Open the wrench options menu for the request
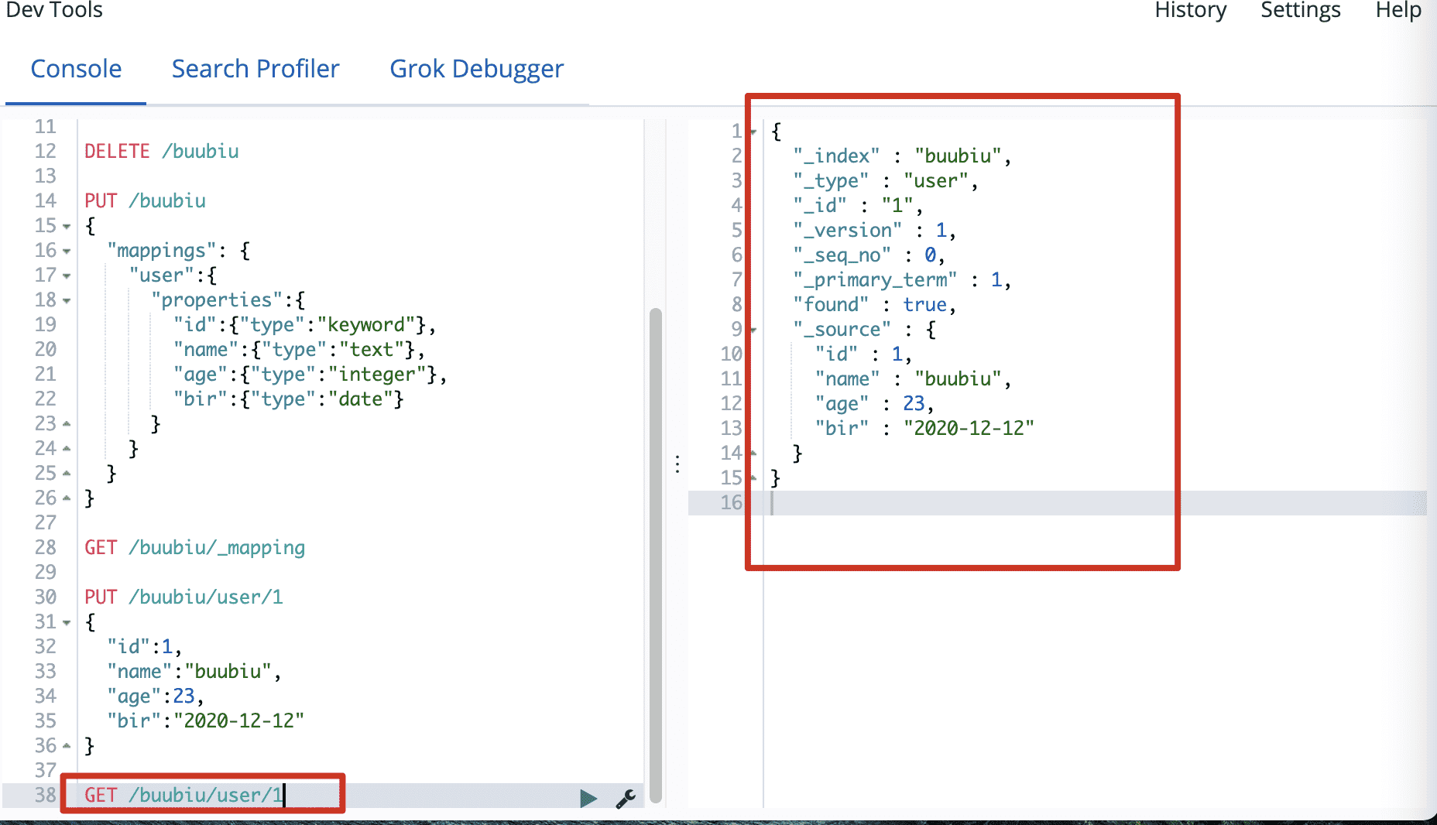 pos(626,798)
